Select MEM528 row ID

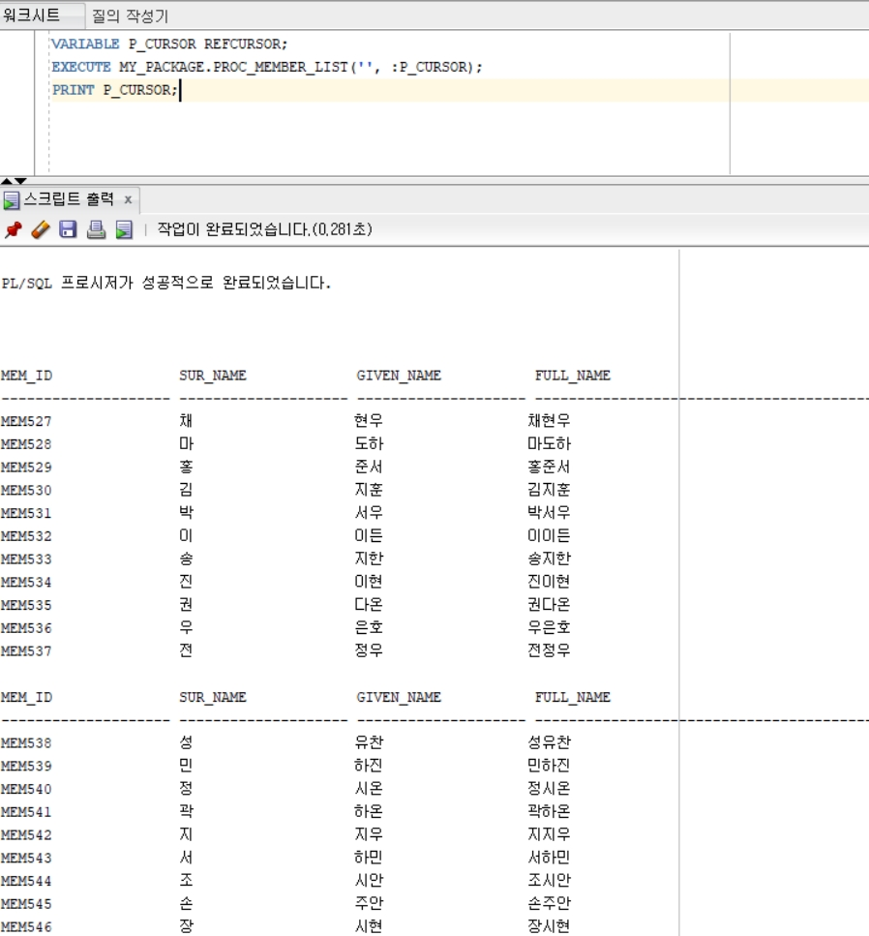point(26,444)
